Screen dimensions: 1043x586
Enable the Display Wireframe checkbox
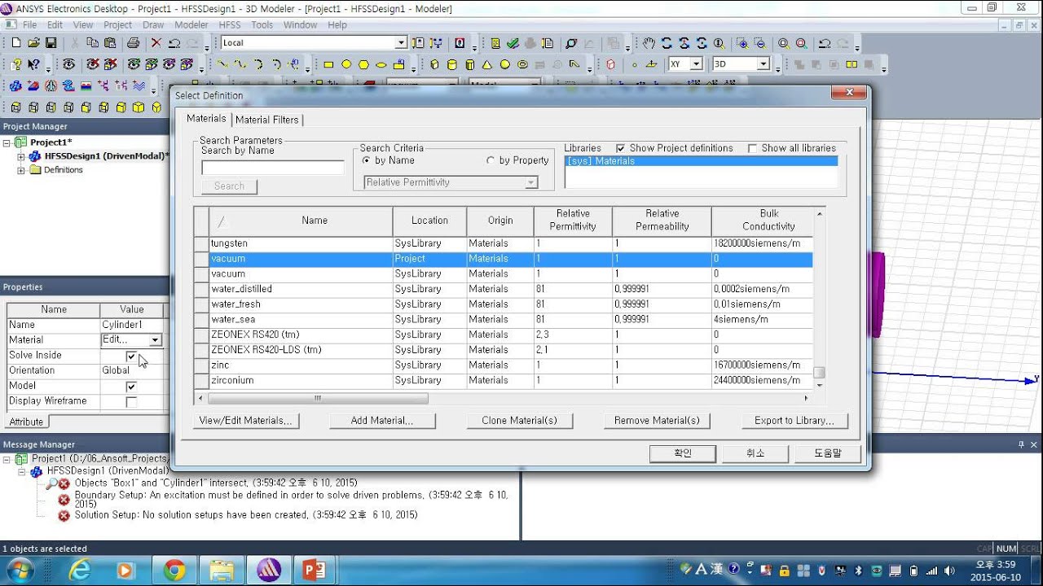(x=131, y=402)
